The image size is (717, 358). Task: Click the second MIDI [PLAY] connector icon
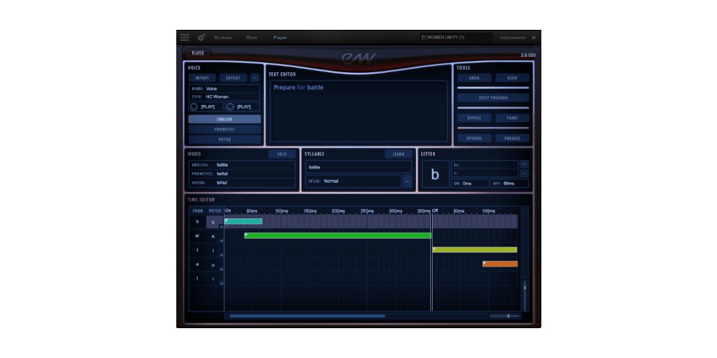229,107
